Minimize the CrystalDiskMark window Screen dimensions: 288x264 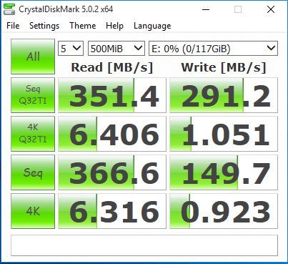click(x=206, y=9)
